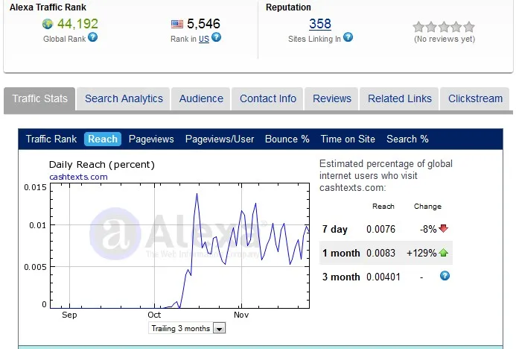Click the Daily Reach (percent) chart title
The width and height of the screenshot is (516, 349).
click(102, 165)
